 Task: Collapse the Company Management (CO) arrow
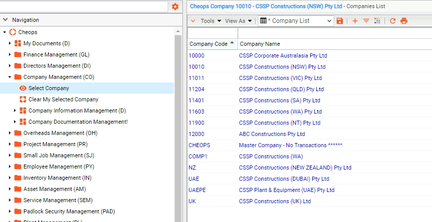tap(10, 77)
